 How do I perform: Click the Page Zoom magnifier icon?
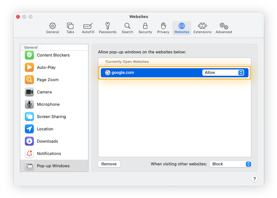(29, 80)
